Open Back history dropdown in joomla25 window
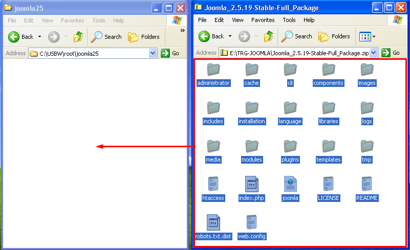 [x=40, y=37]
